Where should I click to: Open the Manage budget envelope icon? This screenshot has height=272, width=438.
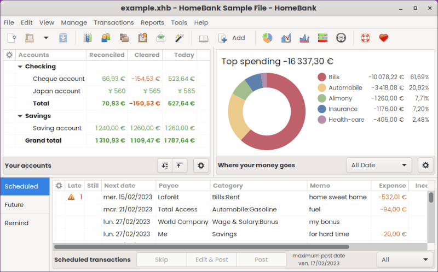(x=161, y=38)
